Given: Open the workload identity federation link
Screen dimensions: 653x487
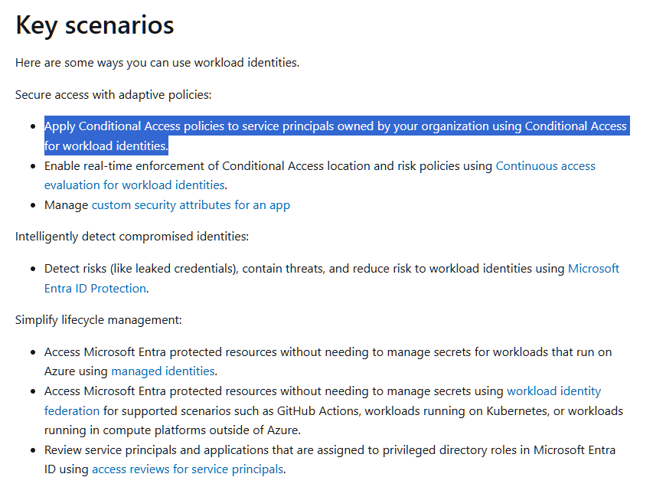Looking at the screenshot, I should coord(553,391).
